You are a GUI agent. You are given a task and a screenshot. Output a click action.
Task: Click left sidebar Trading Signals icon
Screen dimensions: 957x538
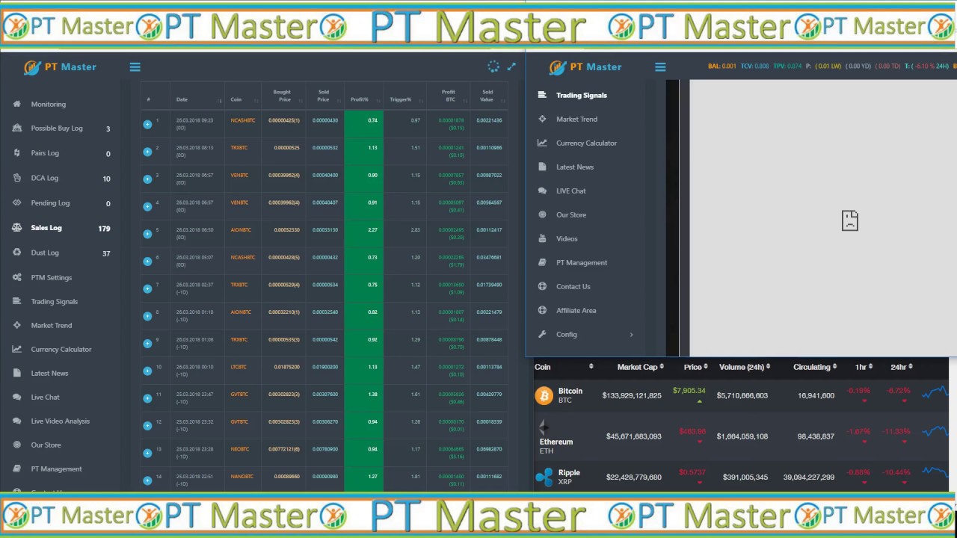pyautogui.click(x=16, y=301)
